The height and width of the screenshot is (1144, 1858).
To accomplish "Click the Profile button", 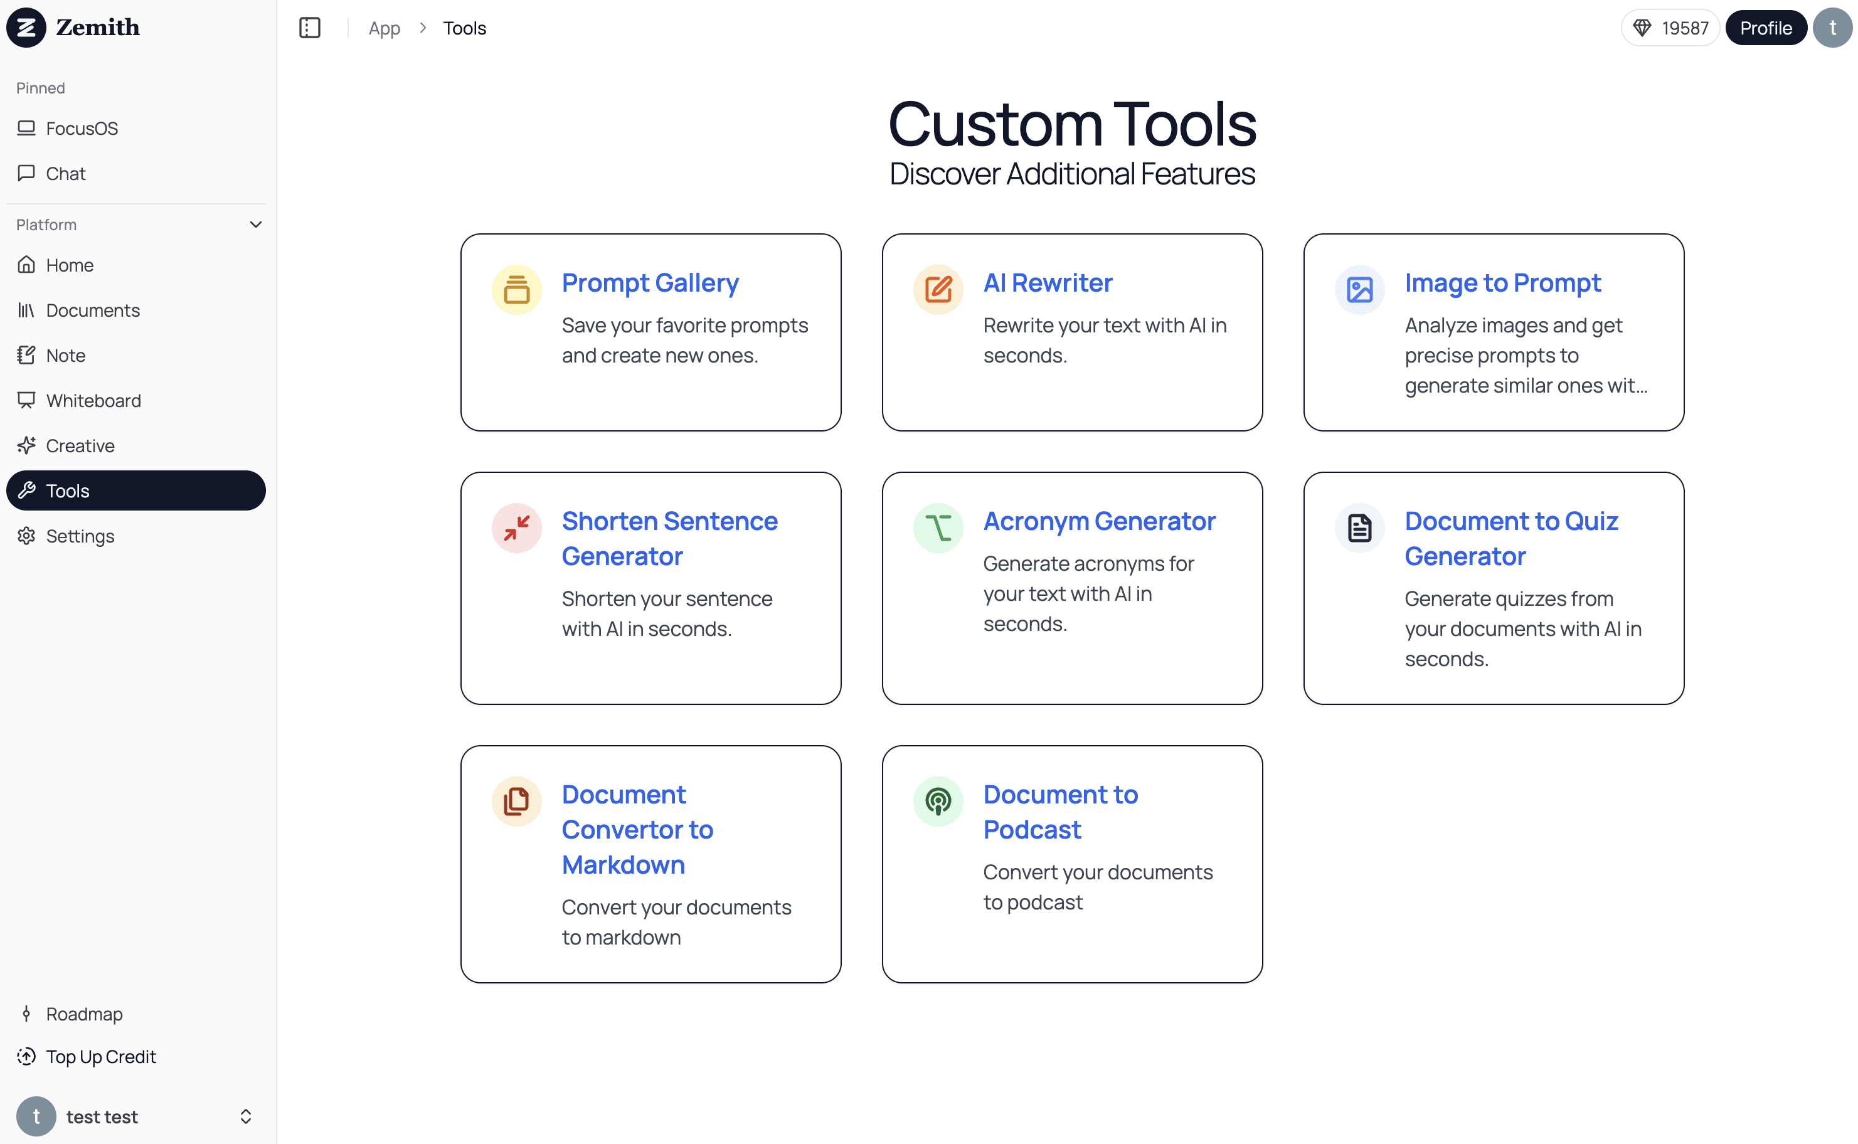I will (1766, 27).
